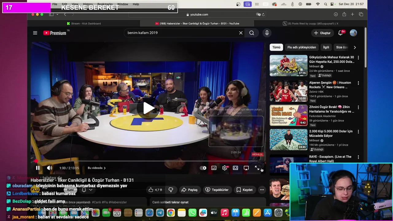This screenshot has width=393, height=221.
Task: Mute the video volume speaker icon
Action: pos(49,168)
